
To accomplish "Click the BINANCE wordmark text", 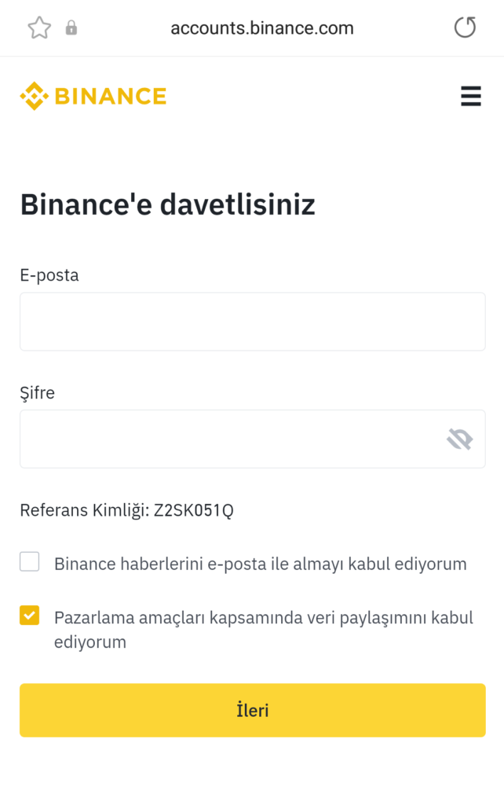I will tap(110, 97).
